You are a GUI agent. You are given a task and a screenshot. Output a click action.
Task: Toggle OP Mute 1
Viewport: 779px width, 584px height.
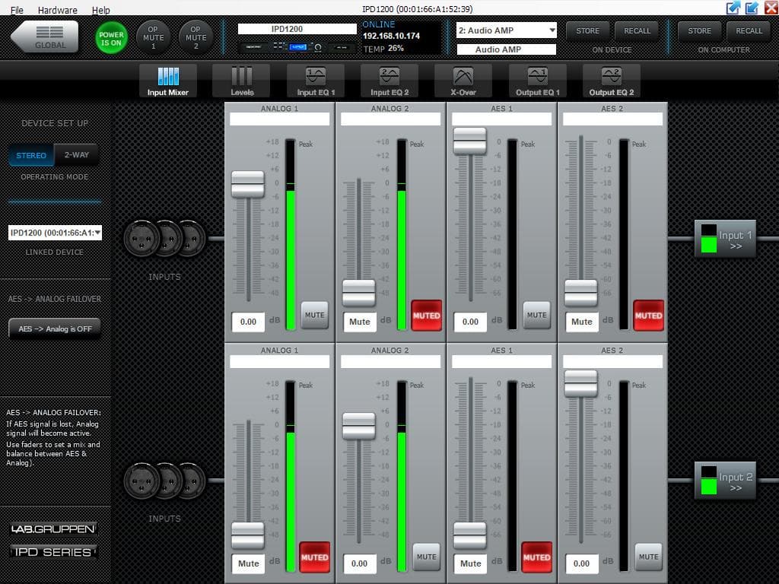coord(153,38)
